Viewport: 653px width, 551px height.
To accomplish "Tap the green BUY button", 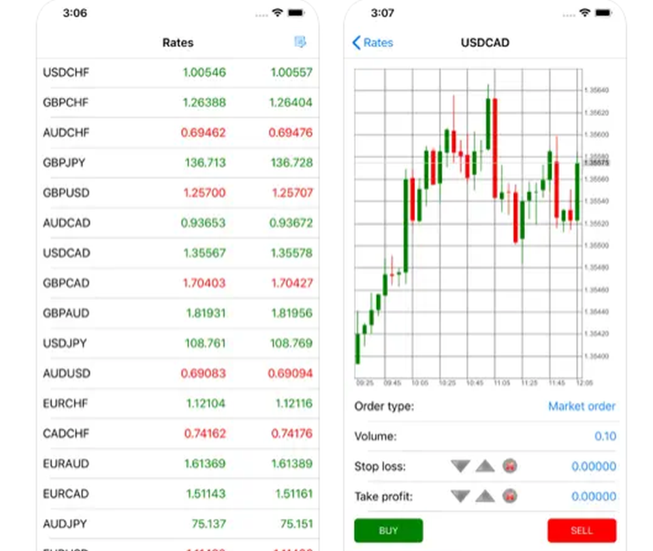I will (389, 530).
